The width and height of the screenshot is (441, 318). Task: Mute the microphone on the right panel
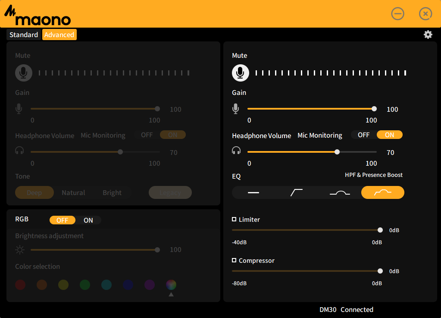click(241, 72)
